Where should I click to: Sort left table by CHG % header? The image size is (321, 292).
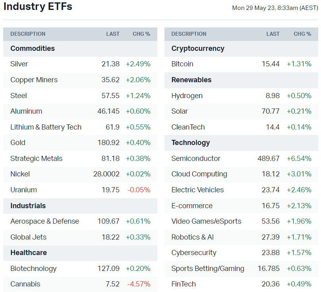(141, 34)
